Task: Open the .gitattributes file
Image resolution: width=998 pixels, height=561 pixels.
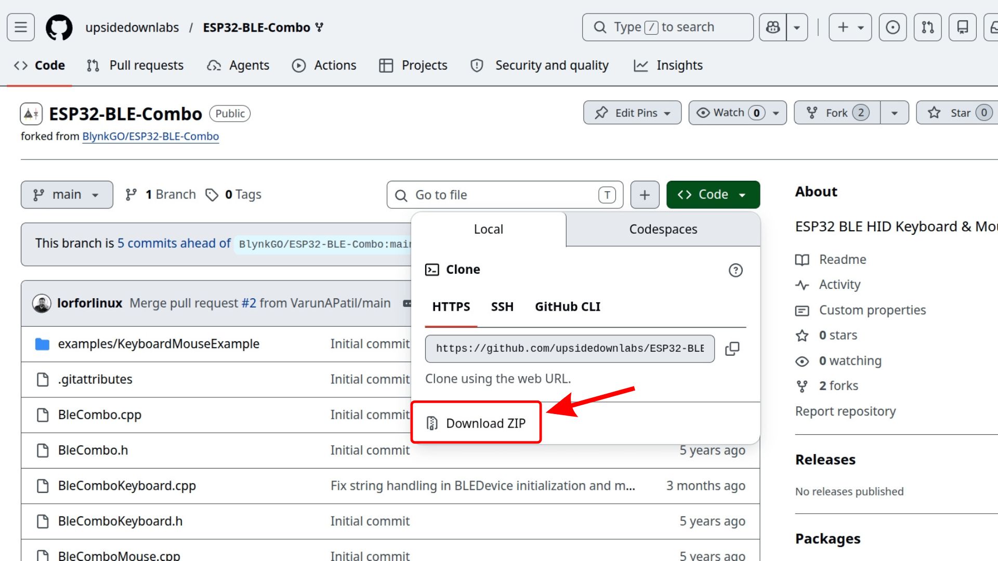Action: click(x=95, y=379)
